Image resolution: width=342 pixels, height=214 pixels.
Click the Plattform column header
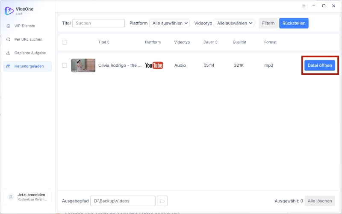tap(153, 42)
